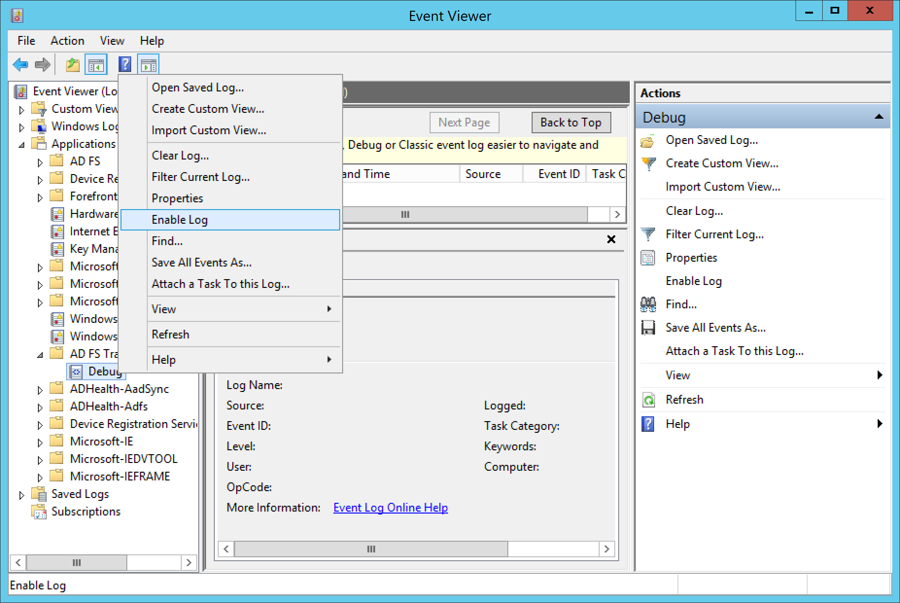Click the details pane horizontal scrollbar thumb
The width and height of the screenshot is (900, 603).
[371, 549]
